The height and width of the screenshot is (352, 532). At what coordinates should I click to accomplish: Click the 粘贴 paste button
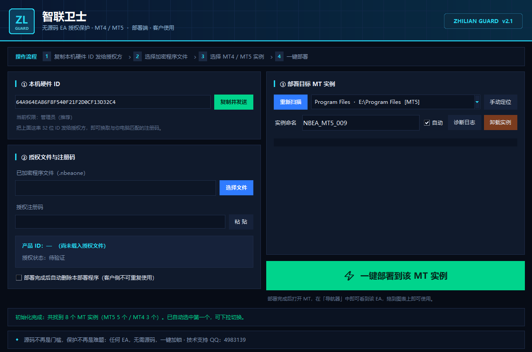point(241,222)
